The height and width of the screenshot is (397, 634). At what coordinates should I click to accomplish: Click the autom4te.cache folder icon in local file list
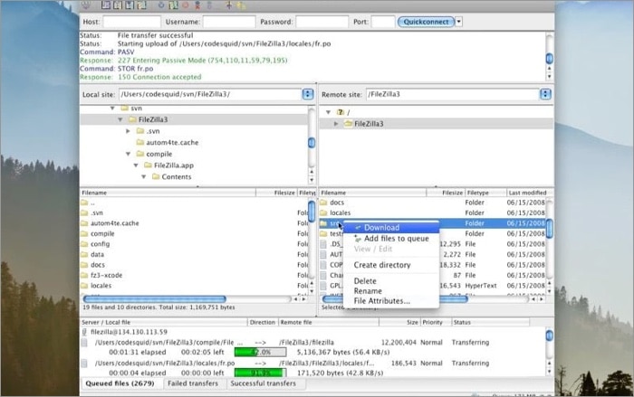coord(83,222)
